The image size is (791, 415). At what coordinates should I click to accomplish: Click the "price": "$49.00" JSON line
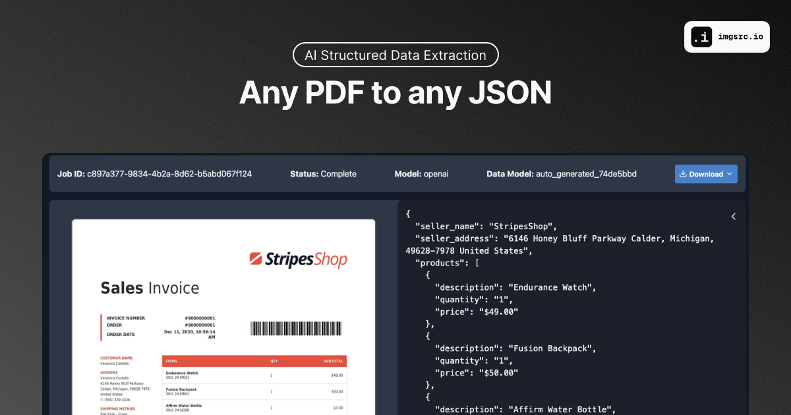pos(477,312)
